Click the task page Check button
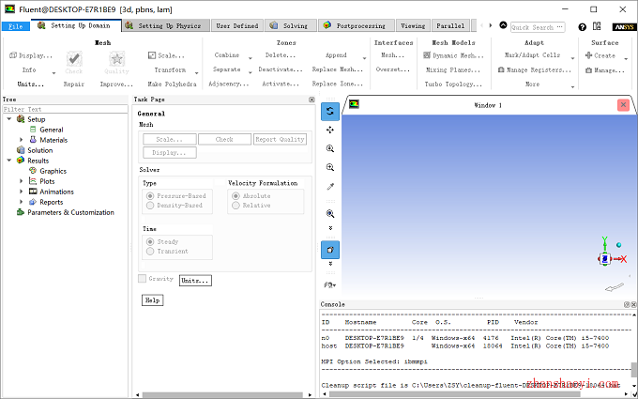 tap(224, 139)
